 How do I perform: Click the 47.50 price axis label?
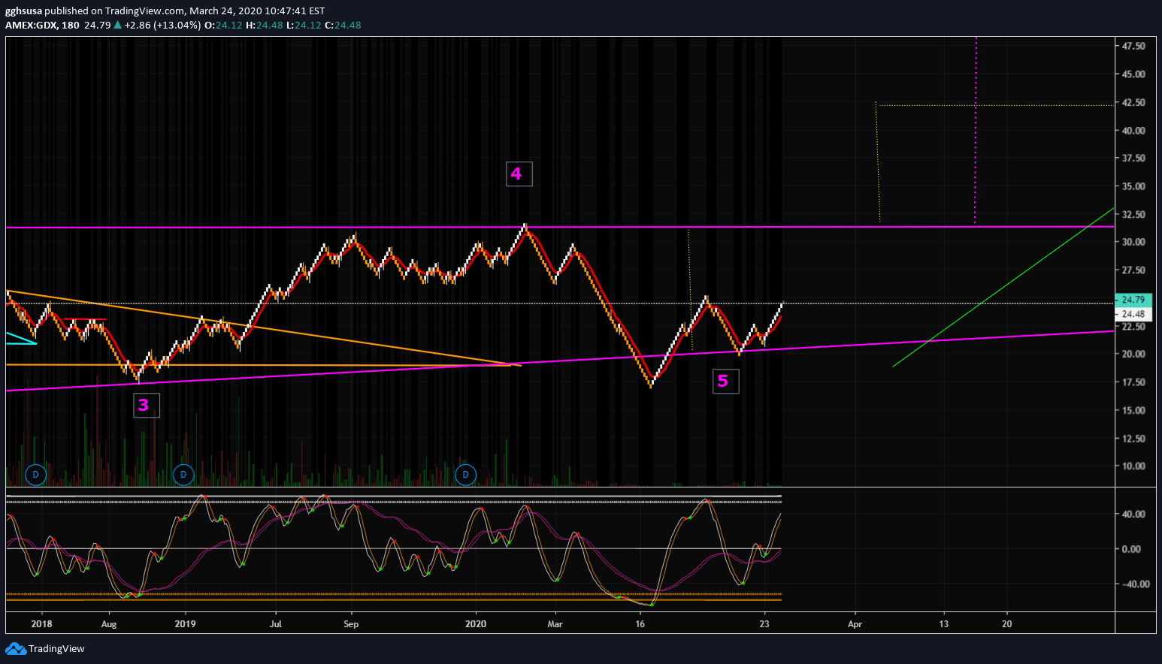[1133, 46]
